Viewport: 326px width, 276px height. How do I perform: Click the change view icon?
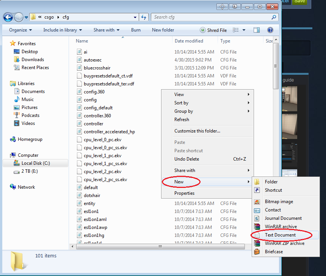(x=235, y=30)
